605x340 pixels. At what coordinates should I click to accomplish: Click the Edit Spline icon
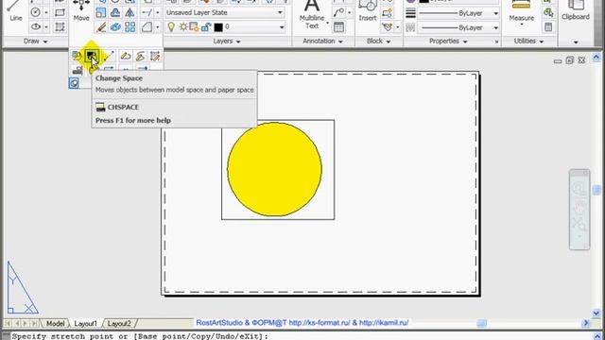point(140,57)
